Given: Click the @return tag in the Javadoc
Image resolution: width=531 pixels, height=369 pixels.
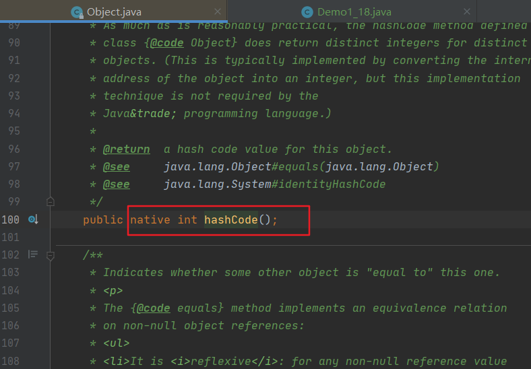Looking at the screenshot, I should (126, 149).
